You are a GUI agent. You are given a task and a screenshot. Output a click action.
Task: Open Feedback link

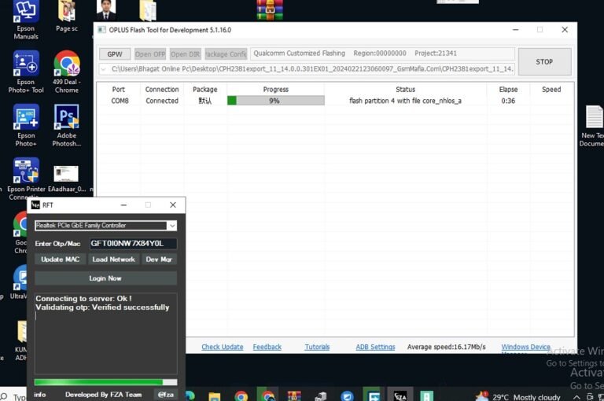click(267, 347)
